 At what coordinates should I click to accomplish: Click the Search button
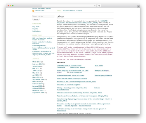pyautogui.click(x=36, y=19)
